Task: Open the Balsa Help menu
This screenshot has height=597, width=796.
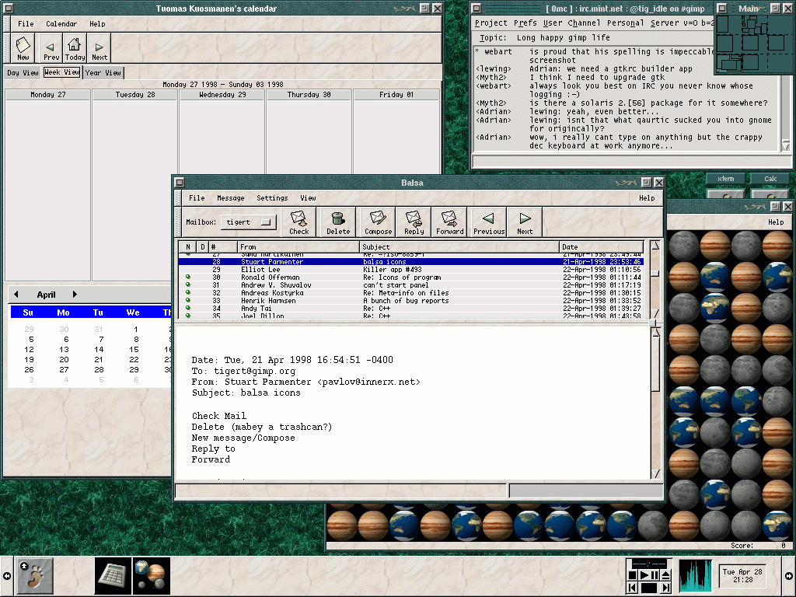Action: click(x=647, y=198)
